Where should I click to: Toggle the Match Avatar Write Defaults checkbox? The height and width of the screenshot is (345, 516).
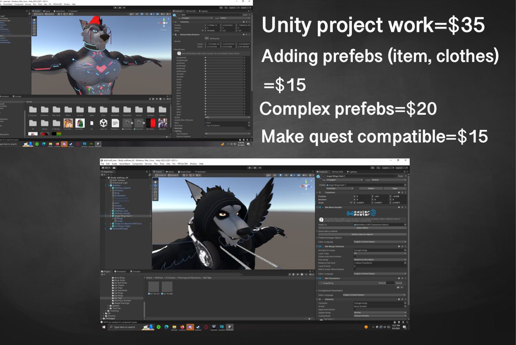tap(355, 269)
